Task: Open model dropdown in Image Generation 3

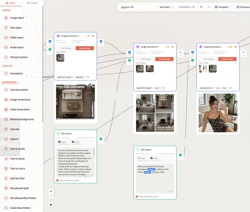Action: pos(65,77)
